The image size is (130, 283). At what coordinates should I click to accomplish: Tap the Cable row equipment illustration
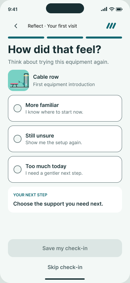coord(19,80)
